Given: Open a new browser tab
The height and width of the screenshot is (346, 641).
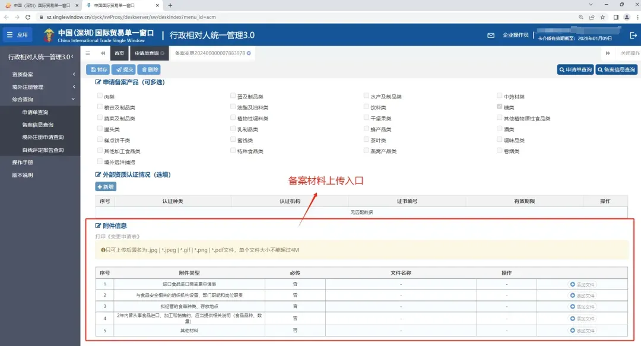Looking at the screenshot, I should coord(170,5).
